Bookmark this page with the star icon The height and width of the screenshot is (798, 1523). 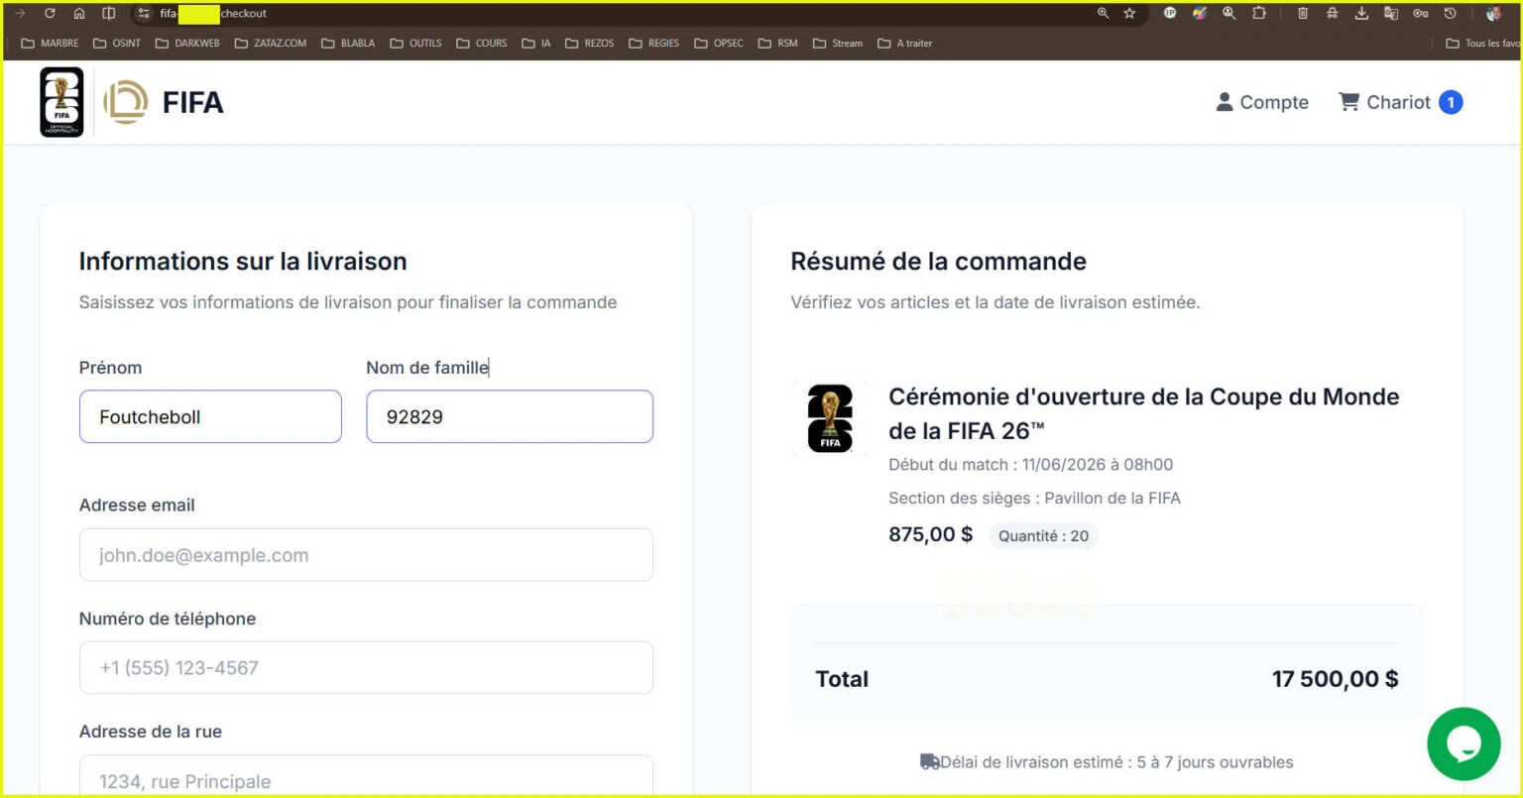coord(1129,14)
